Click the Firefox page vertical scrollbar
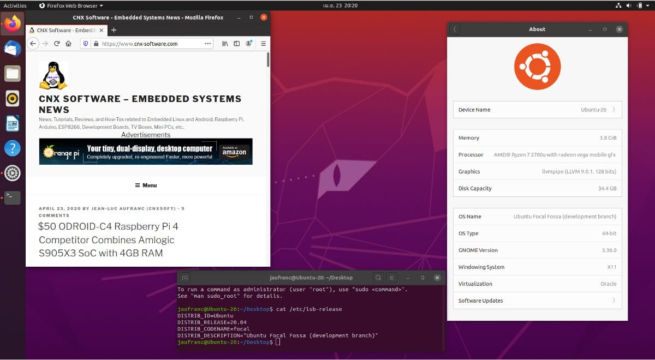Screen dimensions: 655x360 coord(268,60)
